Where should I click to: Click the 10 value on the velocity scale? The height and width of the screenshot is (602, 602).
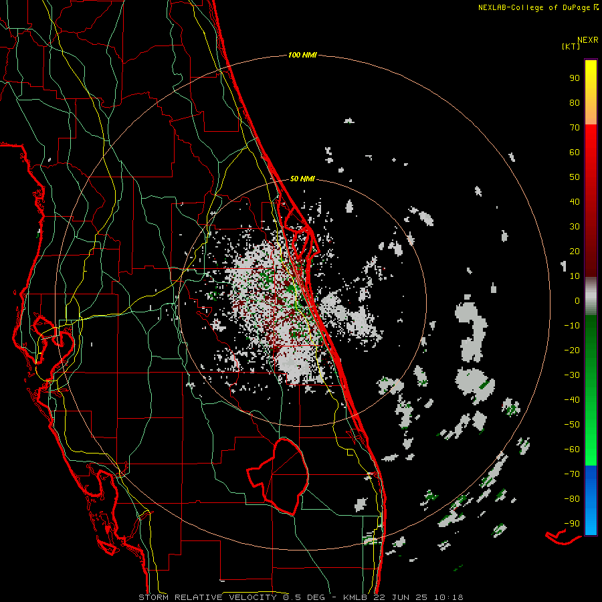[x=575, y=276]
